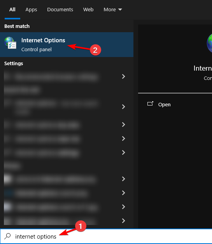Click the large globe icon in preview pane
This screenshot has height=244, width=212.
[x=210, y=43]
